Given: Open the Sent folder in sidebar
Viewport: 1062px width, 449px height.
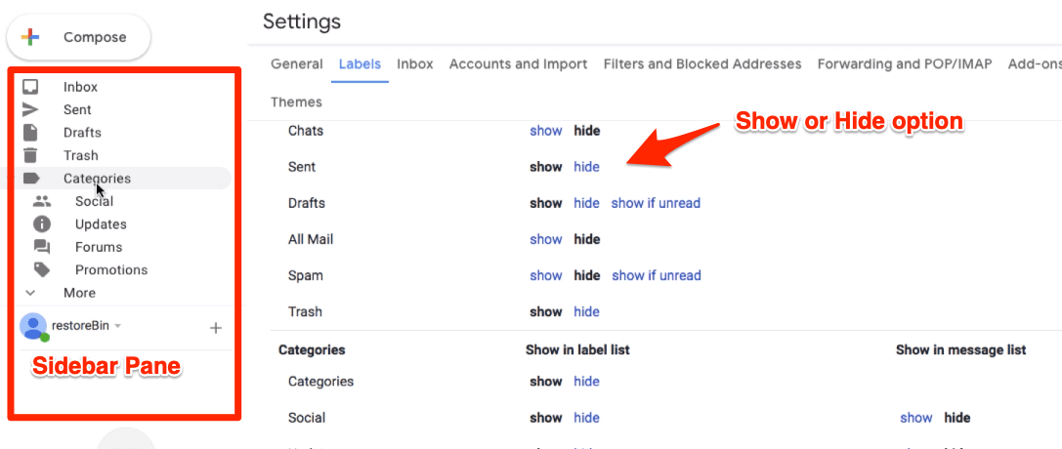Looking at the screenshot, I should coord(77,109).
